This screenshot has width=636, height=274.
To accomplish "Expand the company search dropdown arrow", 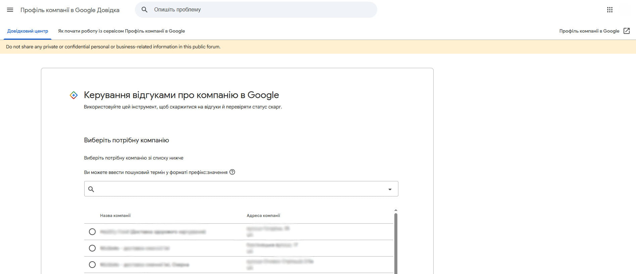I will (x=390, y=189).
